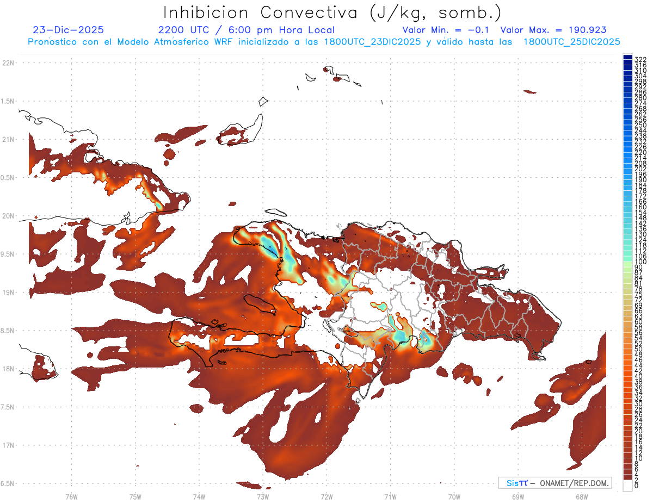Click latitude label "20N"
Viewport: 653px width, 504px height.
pyautogui.click(x=8, y=216)
